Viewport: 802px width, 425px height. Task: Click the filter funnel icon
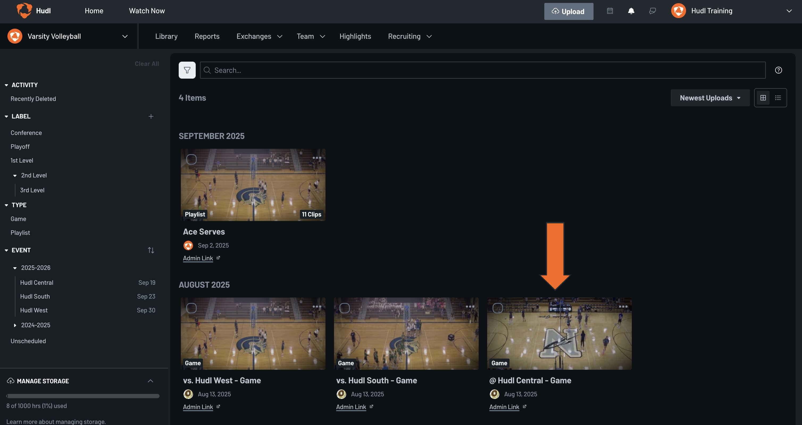[187, 70]
